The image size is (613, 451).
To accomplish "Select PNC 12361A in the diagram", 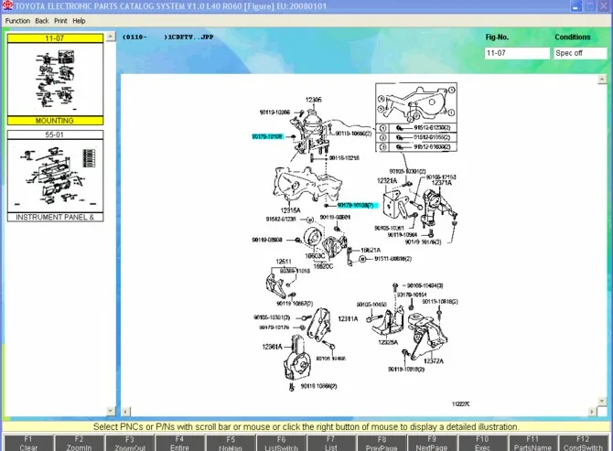I will 272,347.
